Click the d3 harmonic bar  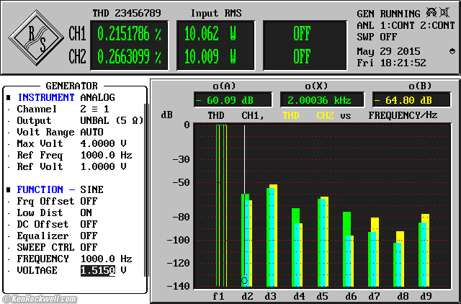point(272,236)
